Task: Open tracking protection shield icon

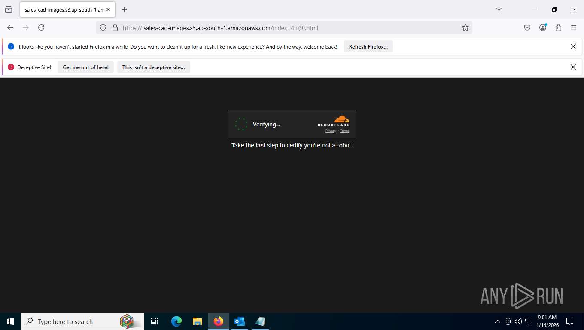Action: (103, 28)
